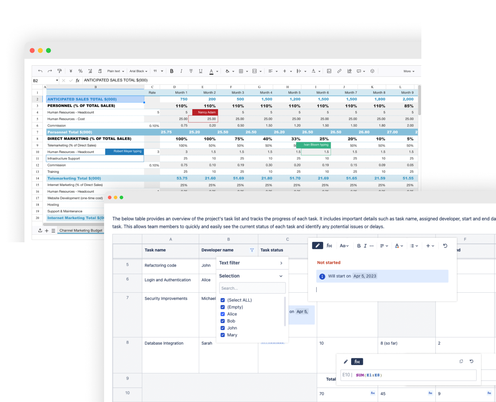Collapse the Selection filter section
This screenshot has height=402, width=496.
tap(281, 276)
